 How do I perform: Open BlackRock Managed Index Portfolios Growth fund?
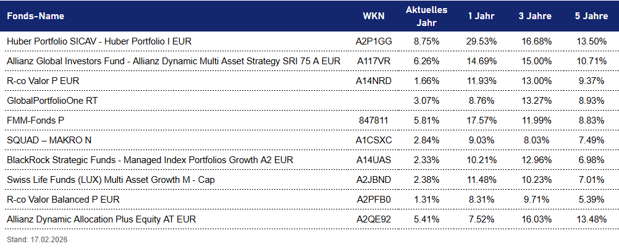point(149,160)
